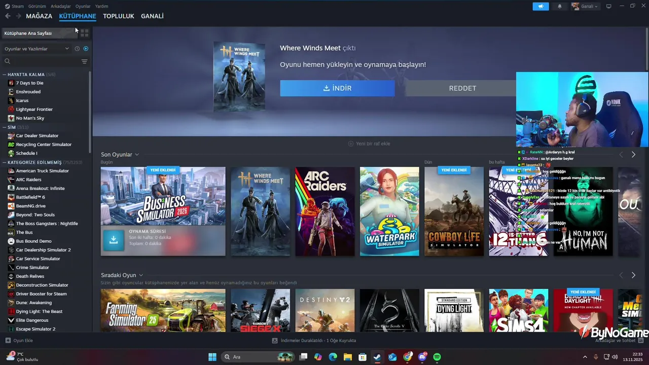The width and height of the screenshot is (649, 365).
Task: Open Steam from the taskbar
Action: click(x=377, y=357)
